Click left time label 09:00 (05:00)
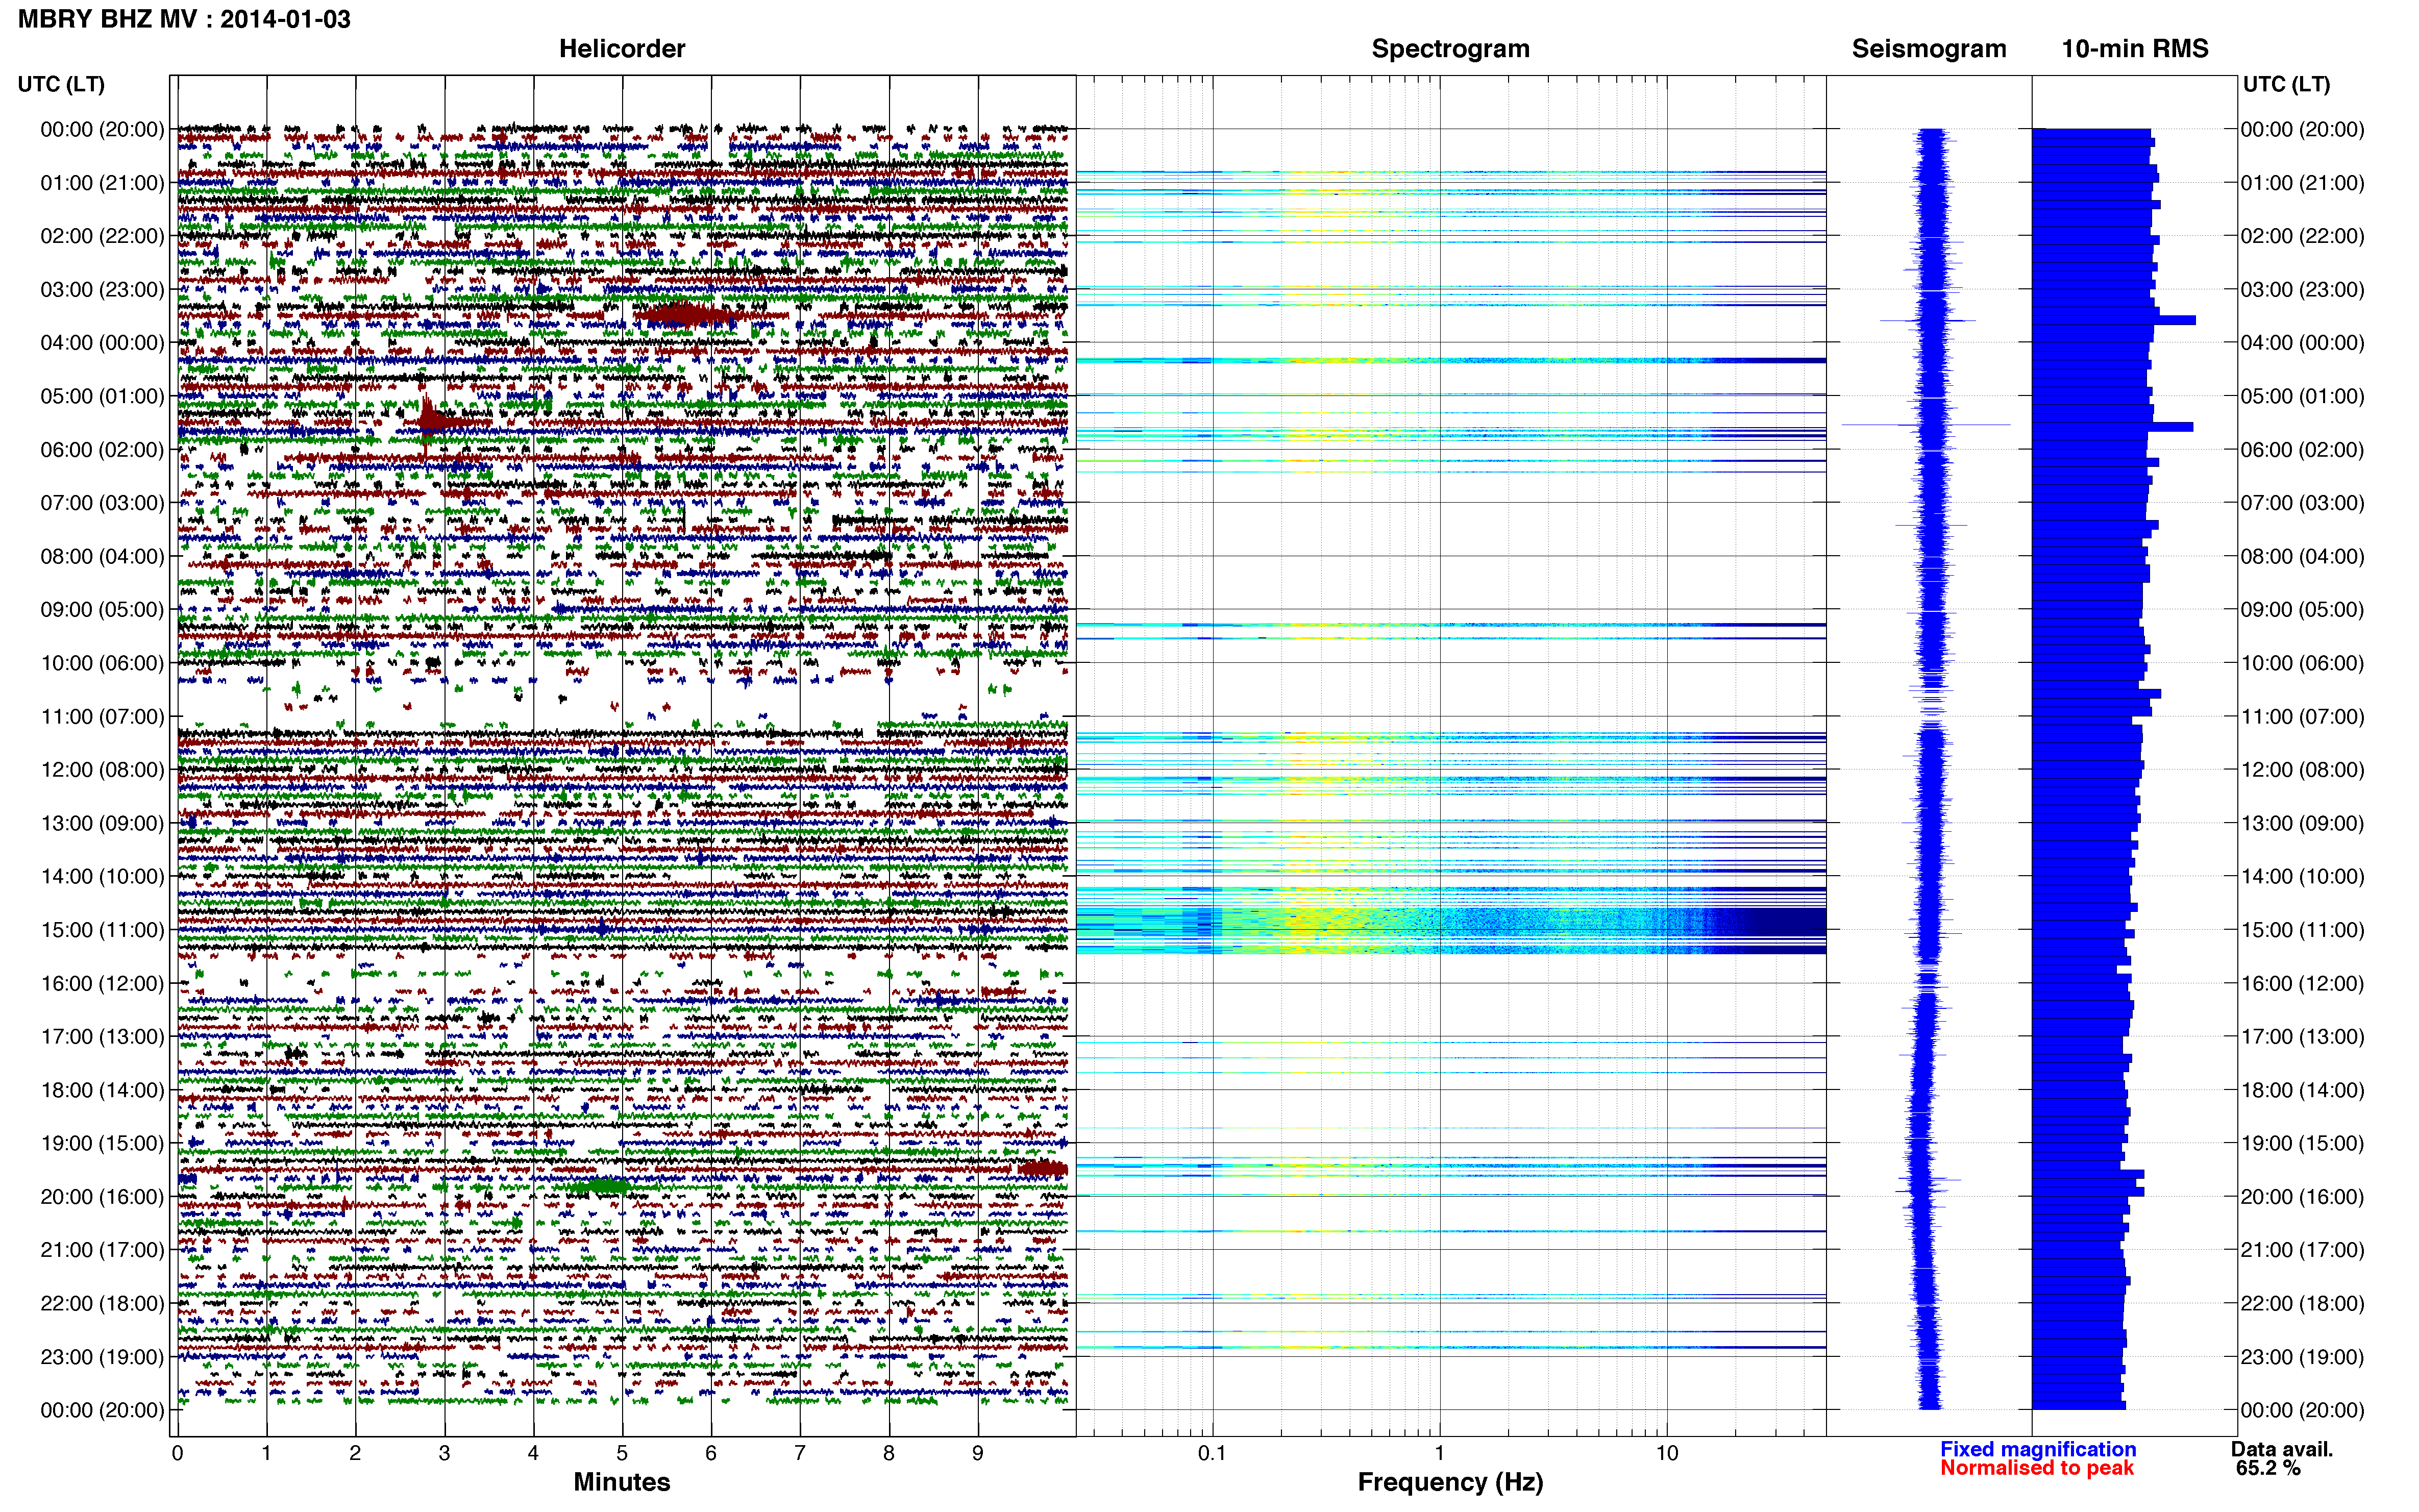Viewport: 2419px width, 1512px height. point(102,610)
